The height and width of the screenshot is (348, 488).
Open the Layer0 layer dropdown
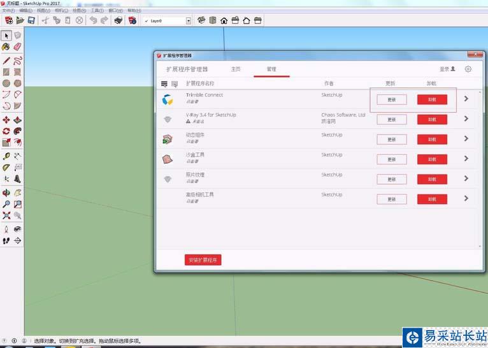(x=189, y=21)
